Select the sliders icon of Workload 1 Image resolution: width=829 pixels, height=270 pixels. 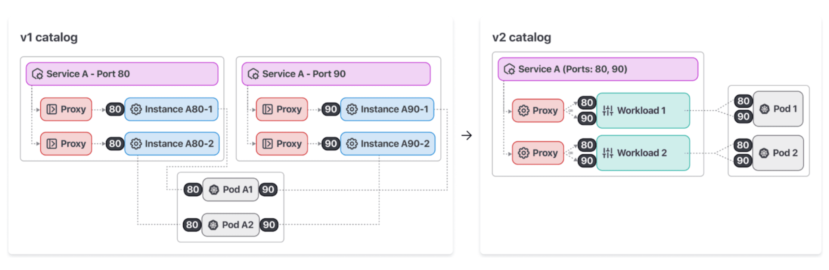click(607, 111)
